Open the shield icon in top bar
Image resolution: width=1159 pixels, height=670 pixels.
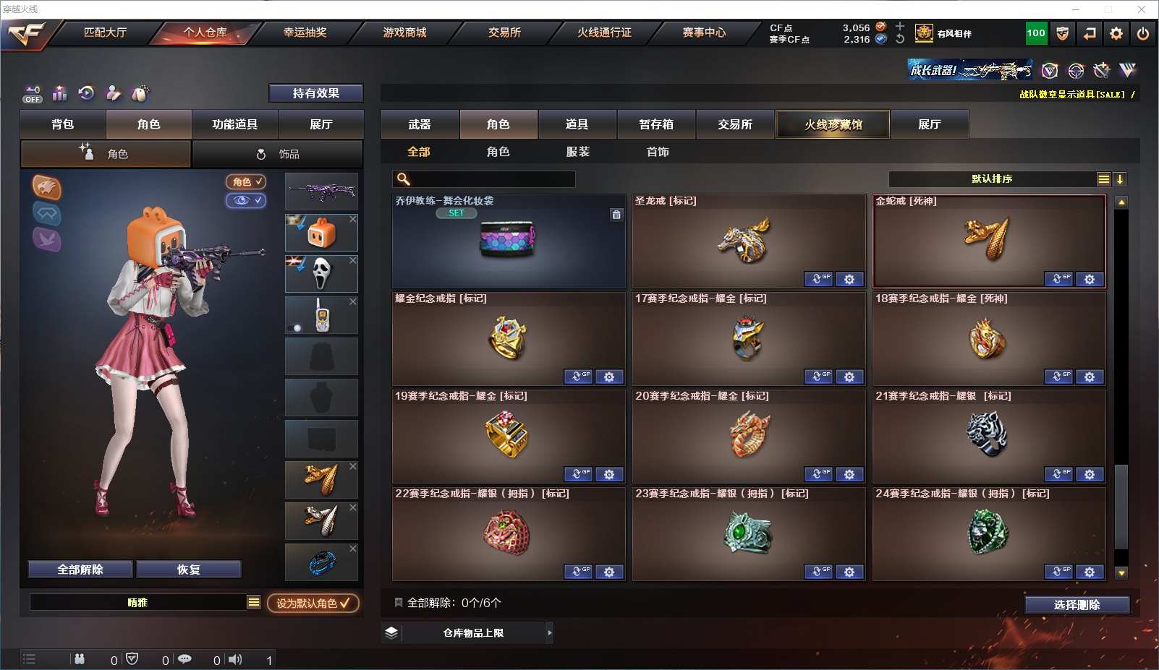click(x=1062, y=33)
